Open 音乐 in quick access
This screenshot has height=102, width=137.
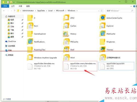click(11, 34)
